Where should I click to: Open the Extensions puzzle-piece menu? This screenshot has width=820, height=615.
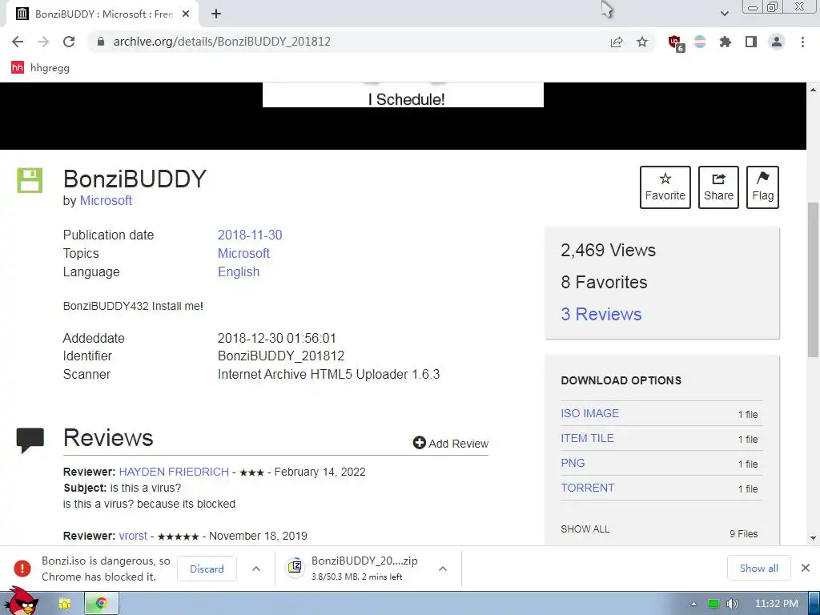pyautogui.click(x=726, y=42)
